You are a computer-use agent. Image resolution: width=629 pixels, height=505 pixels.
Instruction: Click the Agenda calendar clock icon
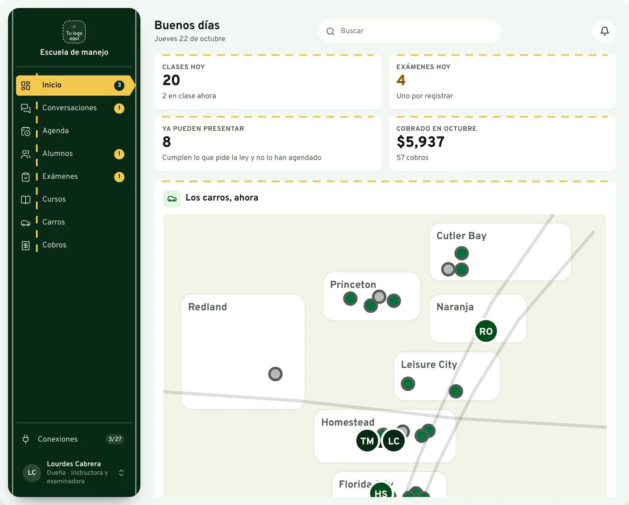tap(26, 131)
